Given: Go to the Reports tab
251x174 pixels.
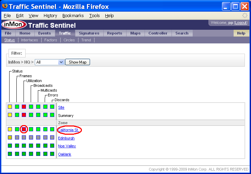Looking at the screenshot, I should click(115, 33).
